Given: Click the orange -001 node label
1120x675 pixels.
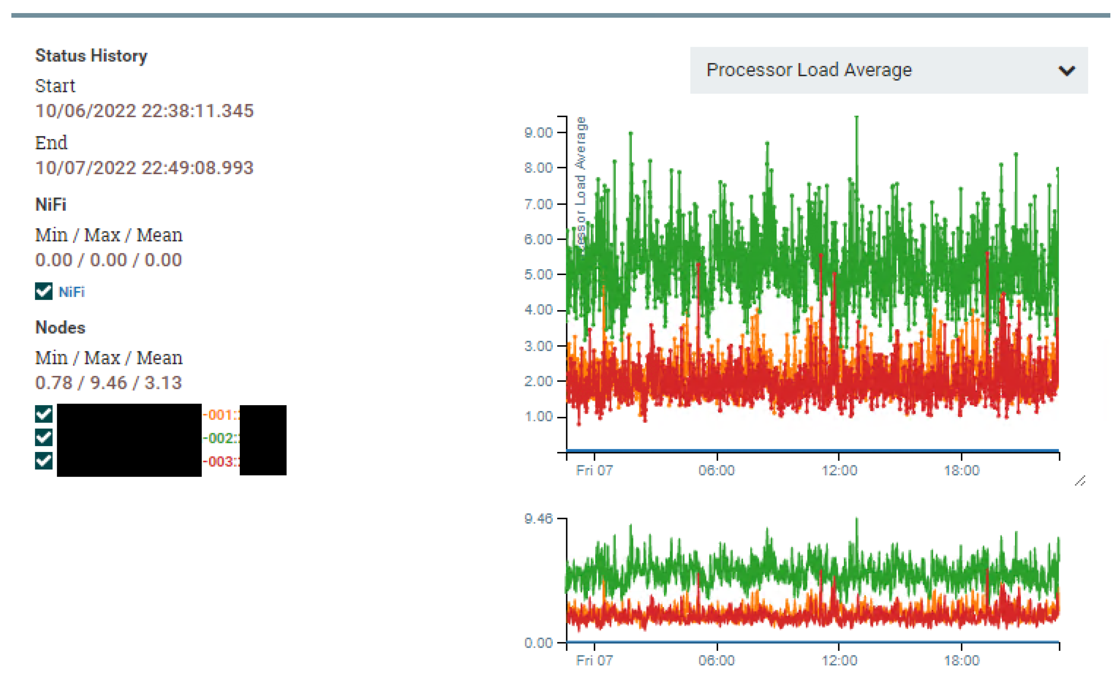Looking at the screenshot, I should point(221,415).
